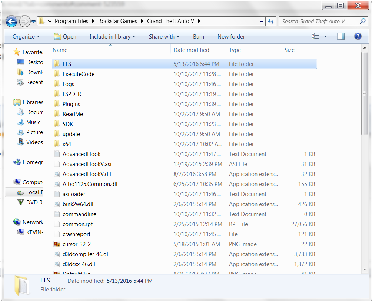Click the search magnifier icon
Image resolution: width=372 pixels, height=301 pixels.
tap(362, 21)
